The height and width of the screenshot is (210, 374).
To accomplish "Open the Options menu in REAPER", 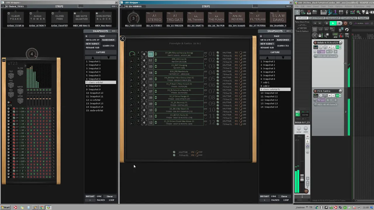I will coord(339,6).
